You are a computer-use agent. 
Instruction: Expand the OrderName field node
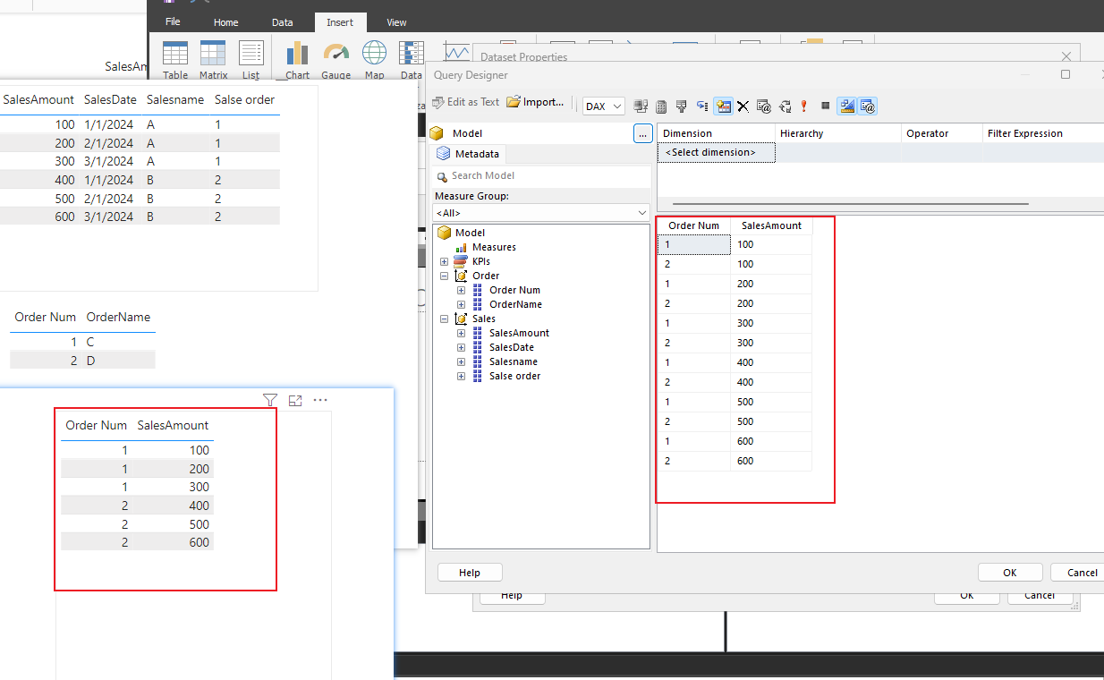click(x=462, y=304)
